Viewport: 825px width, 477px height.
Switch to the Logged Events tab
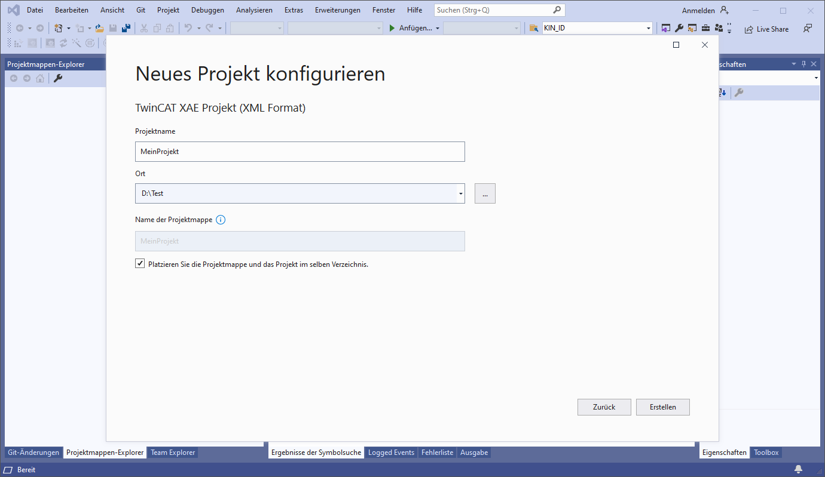pyautogui.click(x=391, y=453)
